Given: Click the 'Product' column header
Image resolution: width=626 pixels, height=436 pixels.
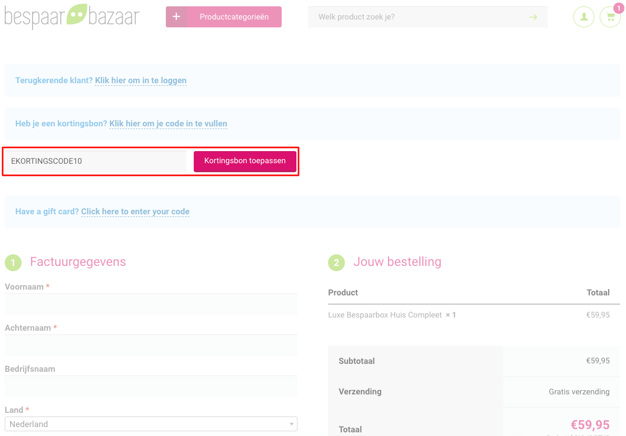Looking at the screenshot, I should coord(343,293).
